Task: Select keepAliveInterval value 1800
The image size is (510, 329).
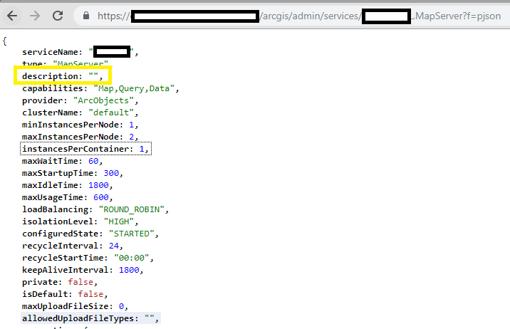Action: click(x=129, y=270)
